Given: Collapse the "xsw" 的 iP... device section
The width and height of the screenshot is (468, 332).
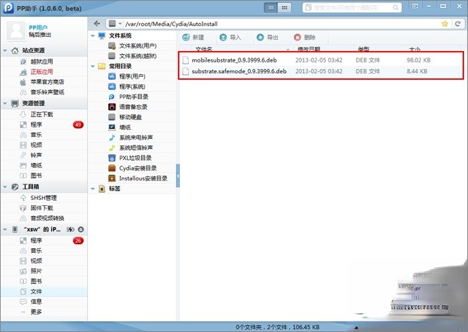Looking at the screenshot, I should 5,229.
